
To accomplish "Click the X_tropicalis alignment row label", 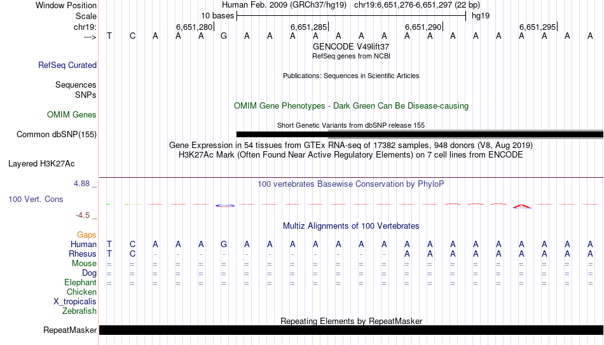I will coord(75,302).
